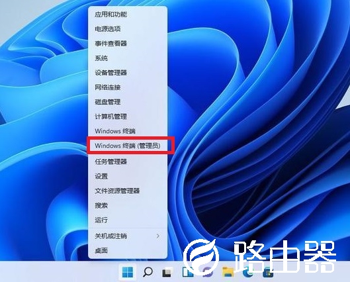Open taskbar Search magnifier icon
Viewport: 350px width, 282px height.
148,272
